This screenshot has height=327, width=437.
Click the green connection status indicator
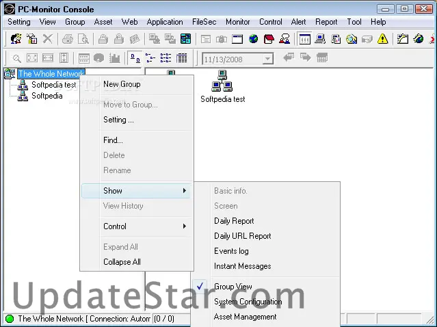coord(10,318)
